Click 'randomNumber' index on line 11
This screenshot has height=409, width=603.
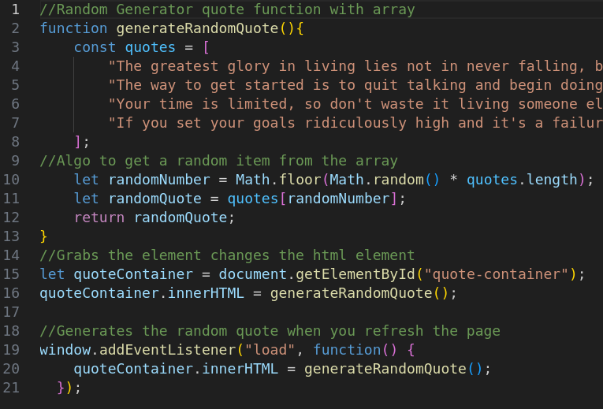click(338, 199)
